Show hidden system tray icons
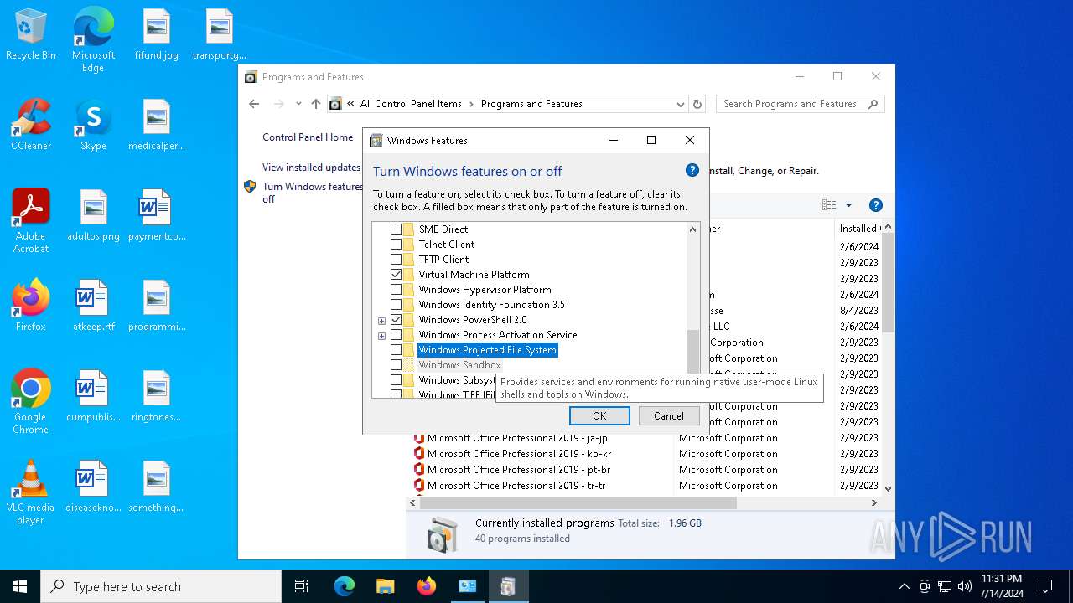Screen dimensions: 1073x603 pos(904,586)
